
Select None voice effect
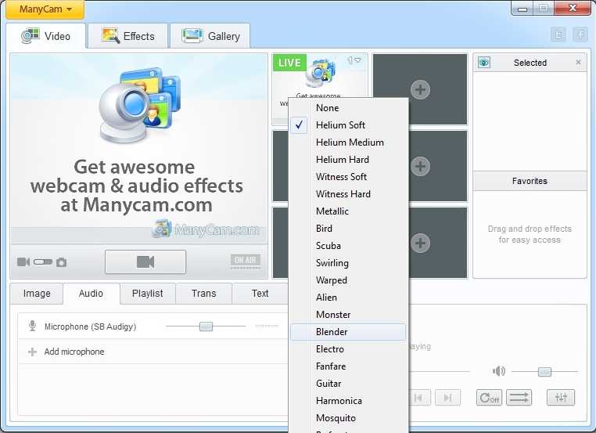tap(348, 108)
